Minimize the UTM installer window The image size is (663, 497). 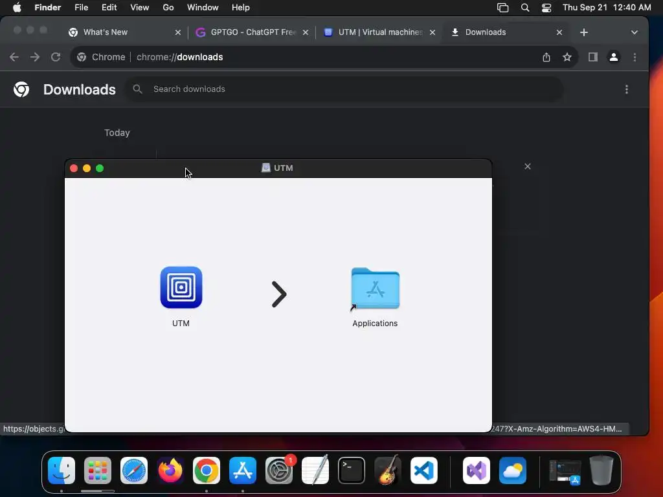pos(87,168)
